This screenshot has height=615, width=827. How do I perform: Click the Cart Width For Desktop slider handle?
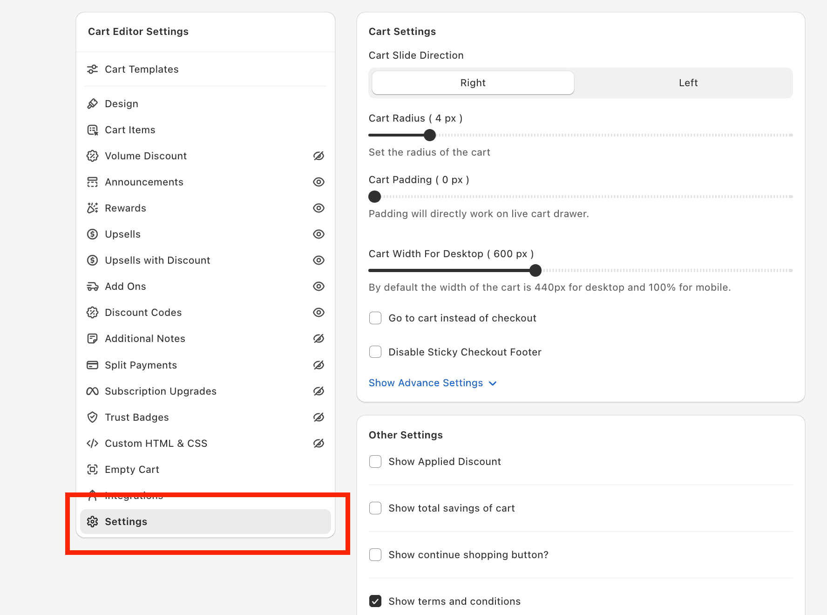pyautogui.click(x=536, y=270)
